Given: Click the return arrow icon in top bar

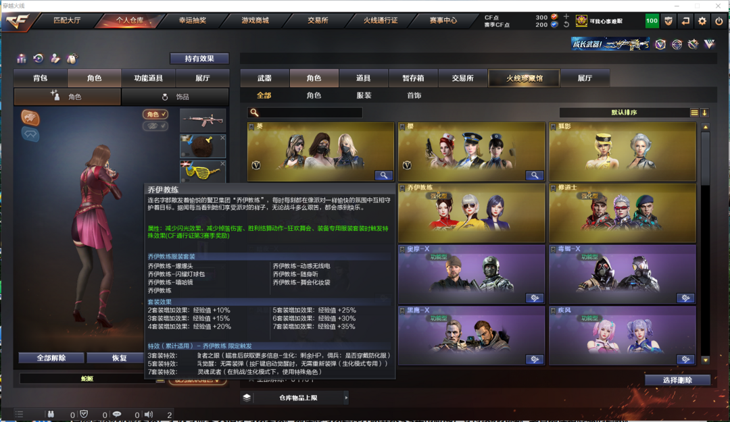Looking at the screenshot, I should [685, 21].
